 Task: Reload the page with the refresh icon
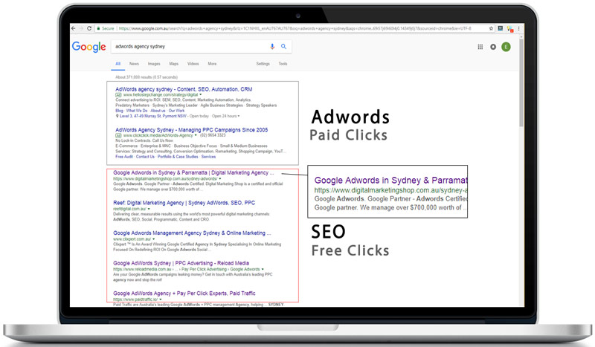[x=89, y=28]
